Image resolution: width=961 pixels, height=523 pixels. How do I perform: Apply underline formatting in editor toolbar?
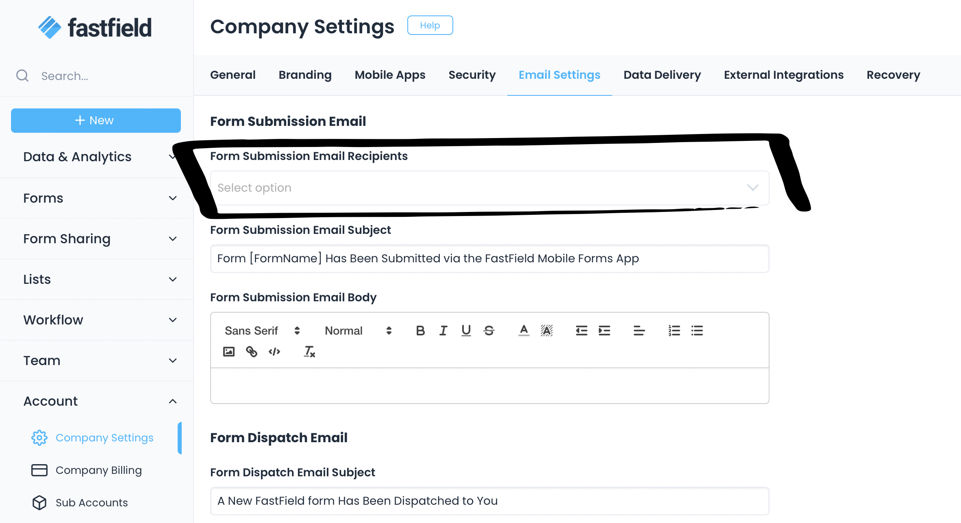pyautogui.click(x=466, y=331)
